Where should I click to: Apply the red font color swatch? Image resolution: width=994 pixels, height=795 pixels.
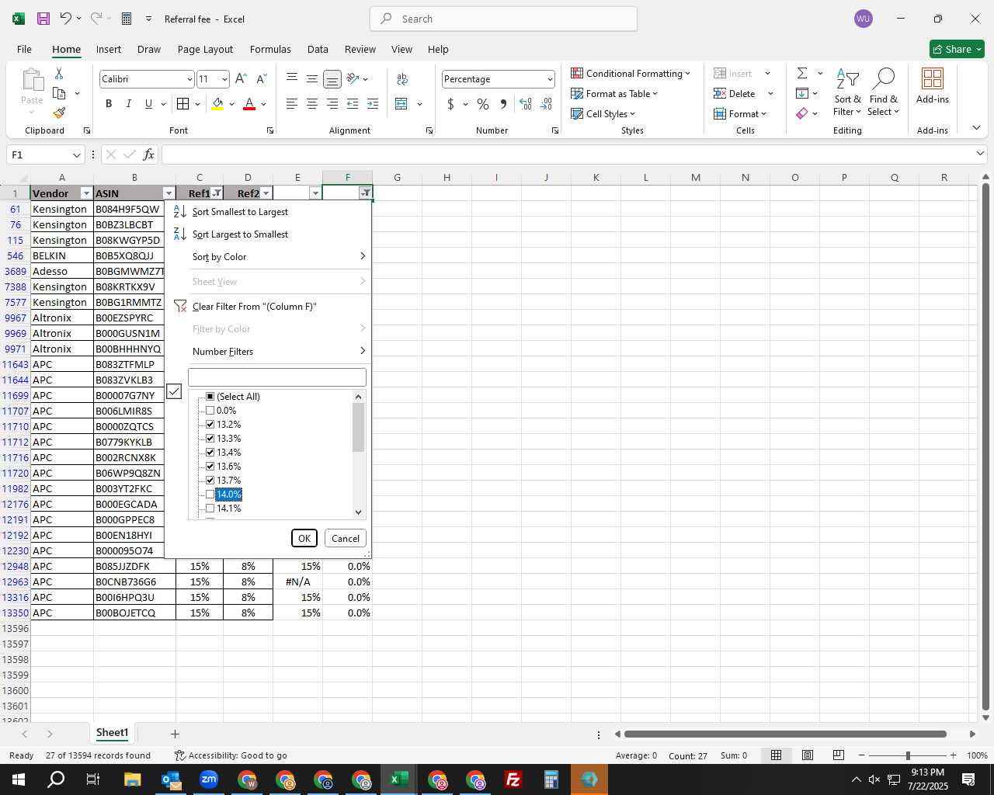tap(249, 104)
